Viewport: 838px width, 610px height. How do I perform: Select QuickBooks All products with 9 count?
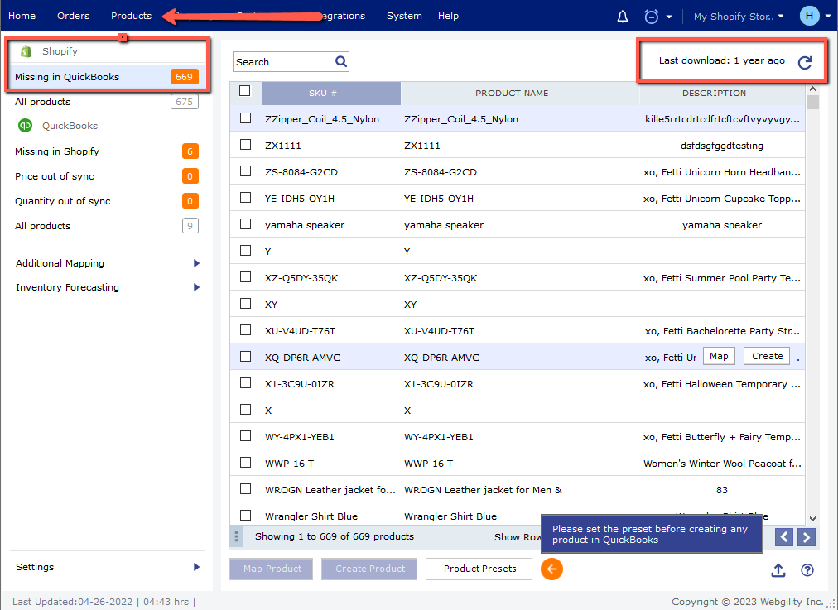tap(107, 226)
